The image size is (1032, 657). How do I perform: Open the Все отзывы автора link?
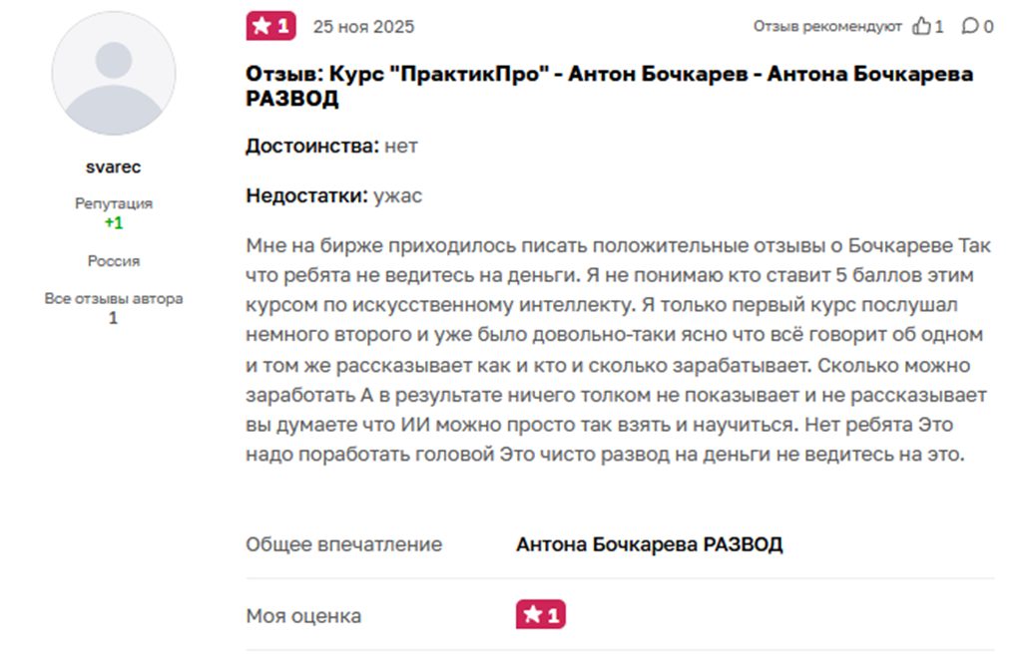tap(113, 298)
